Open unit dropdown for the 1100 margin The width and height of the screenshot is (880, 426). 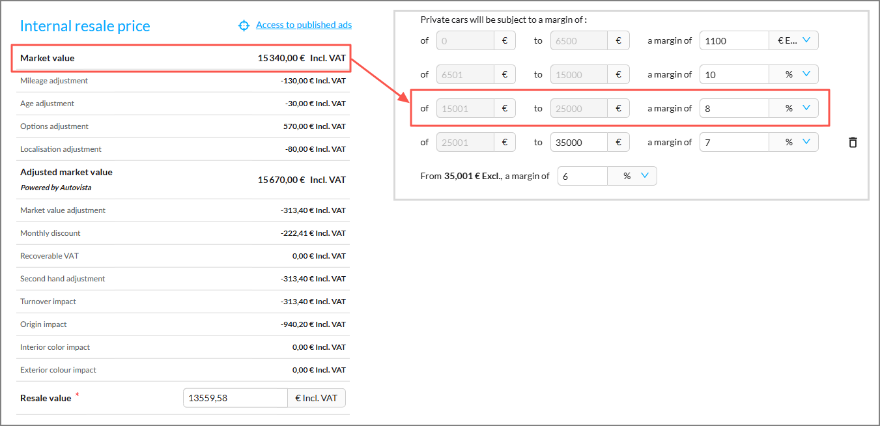(x=793, y=40)
